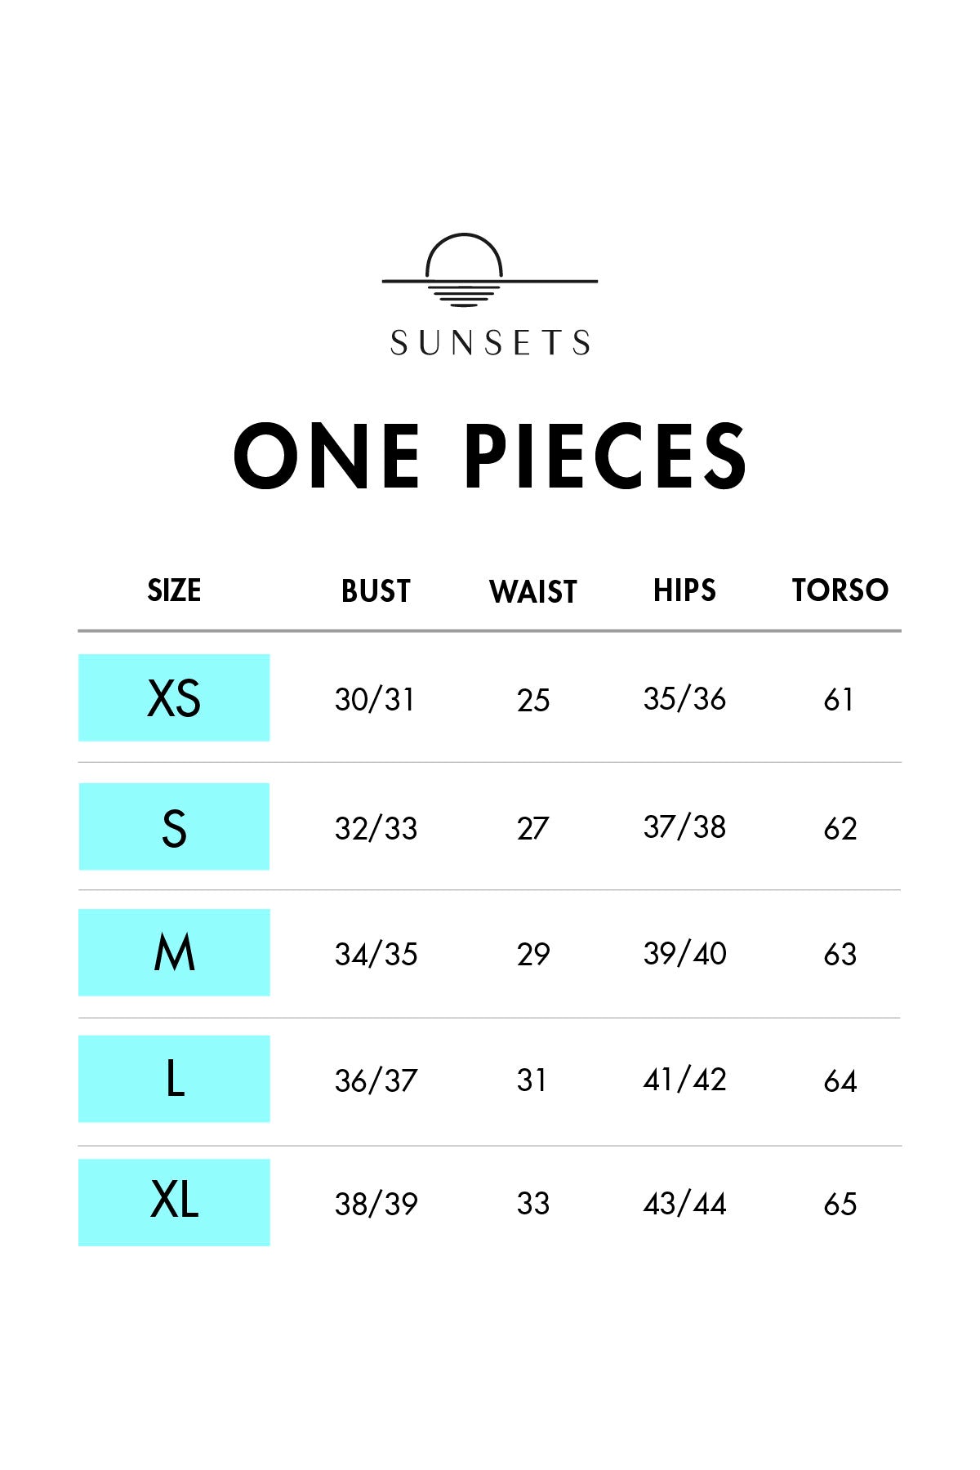Click the TORSO column header

[840, 590]
